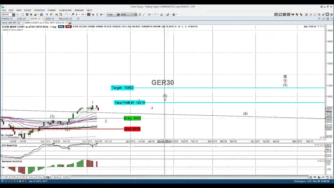Click the redo arrow icon

[51, 14]
